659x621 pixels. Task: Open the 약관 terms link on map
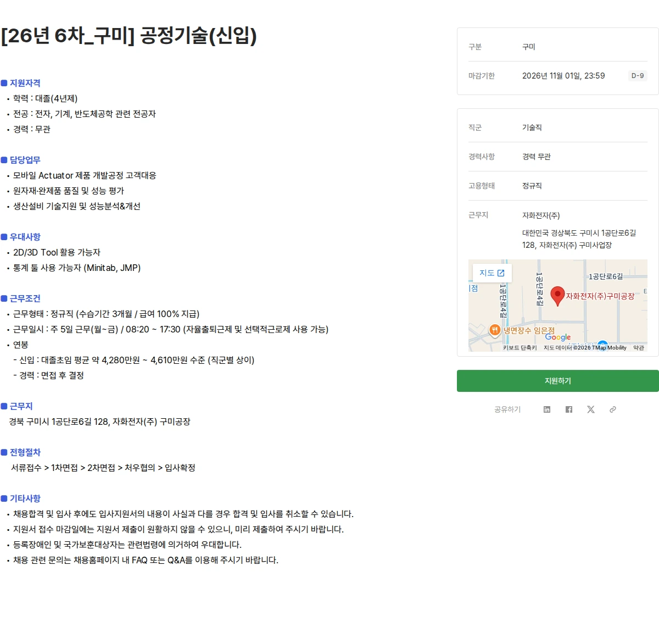click(639, 348)
